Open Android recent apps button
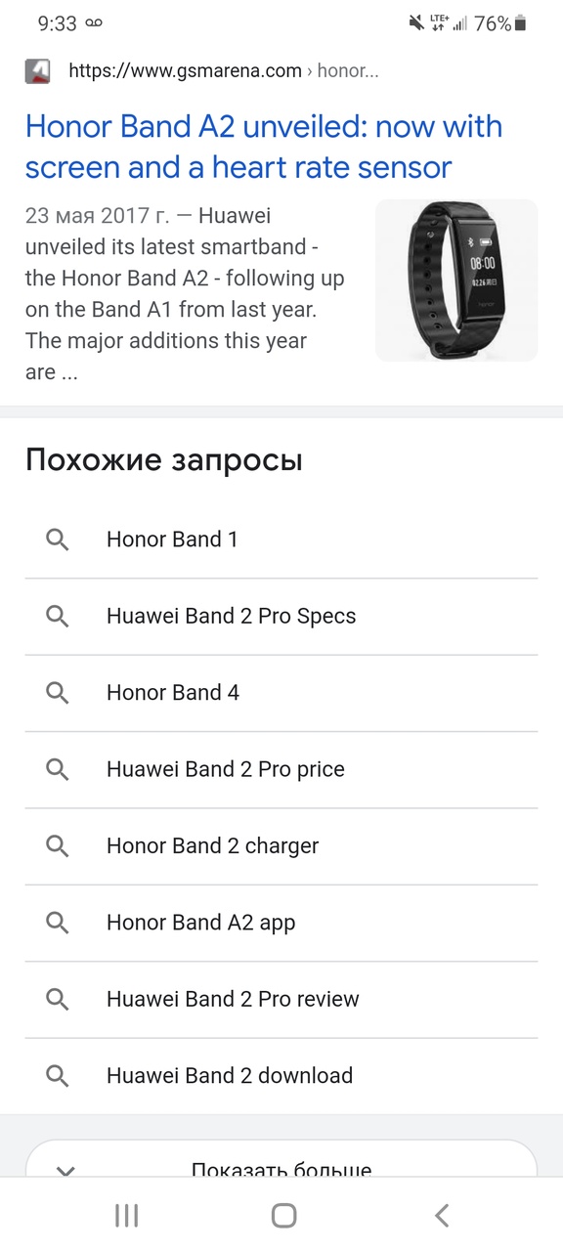The height and width of the screenshot is (1251, 563). tap(126, 1215)
